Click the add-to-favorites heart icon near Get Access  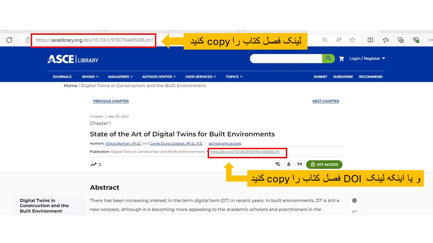coord(278,164)
